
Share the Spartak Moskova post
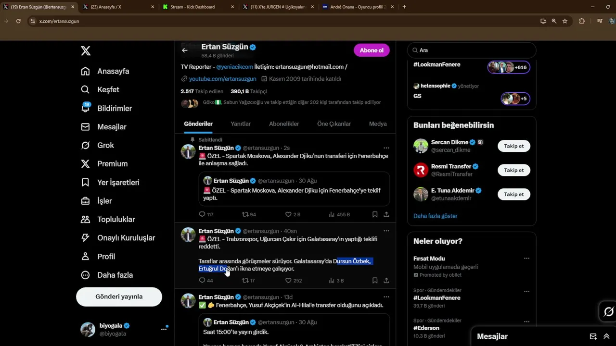386,214
